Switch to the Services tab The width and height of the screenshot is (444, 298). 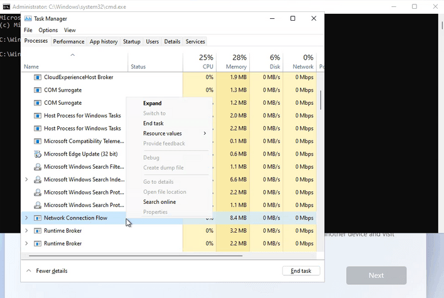(x=195, y=41)
